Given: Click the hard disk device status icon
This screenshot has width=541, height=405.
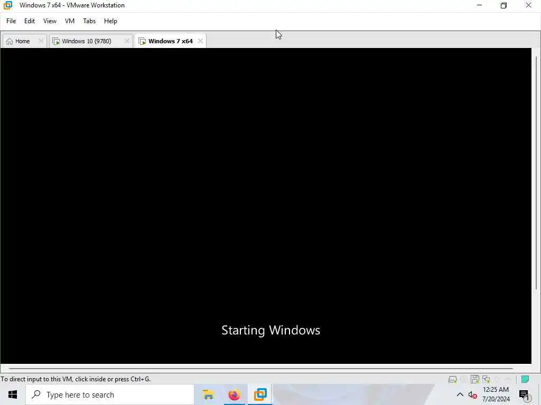Looking at the screenshot, I should [x=452, y=379].
